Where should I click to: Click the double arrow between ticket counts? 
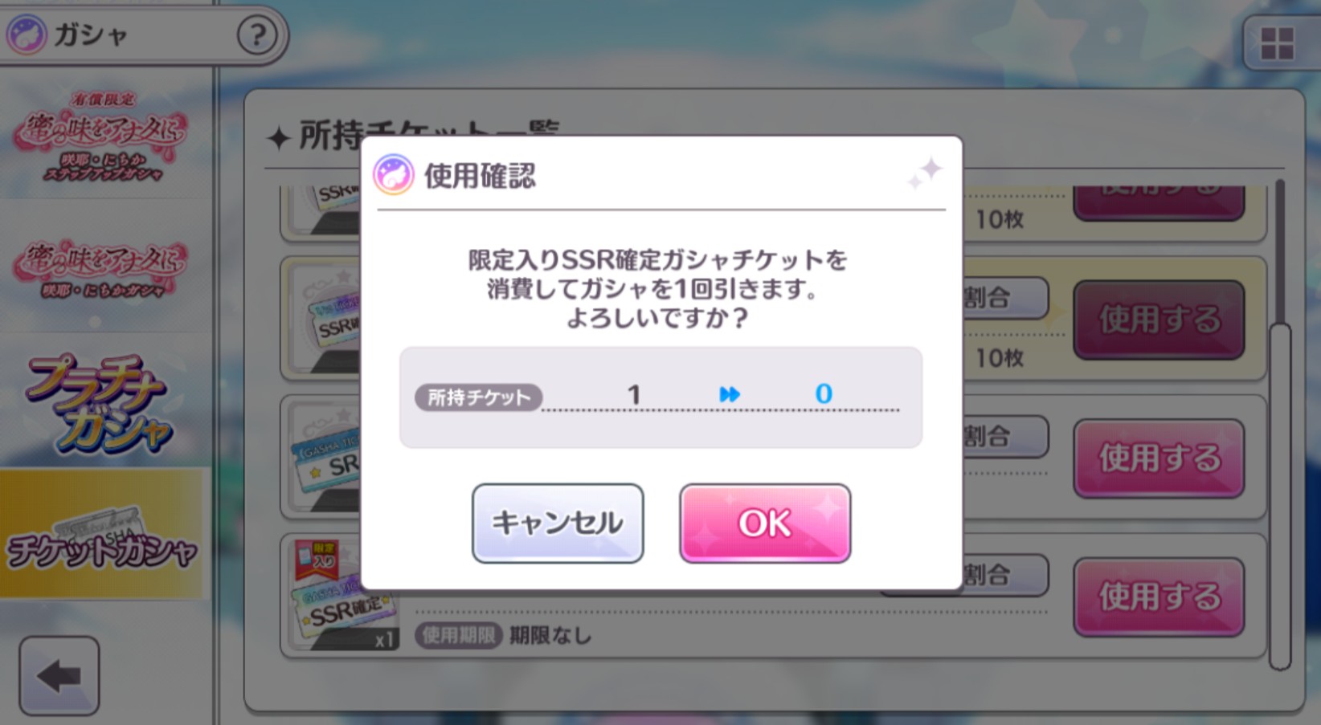click(x=730, y=394)
